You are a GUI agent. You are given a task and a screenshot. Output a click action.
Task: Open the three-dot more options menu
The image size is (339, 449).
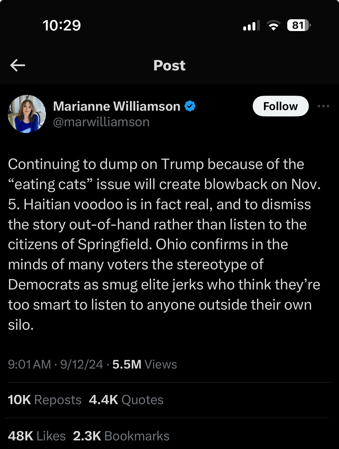coord(323,106)
